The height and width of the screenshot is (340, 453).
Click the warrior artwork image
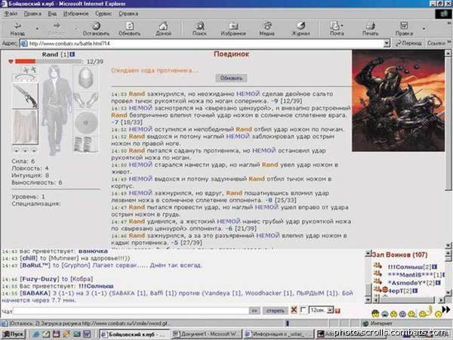399,100
